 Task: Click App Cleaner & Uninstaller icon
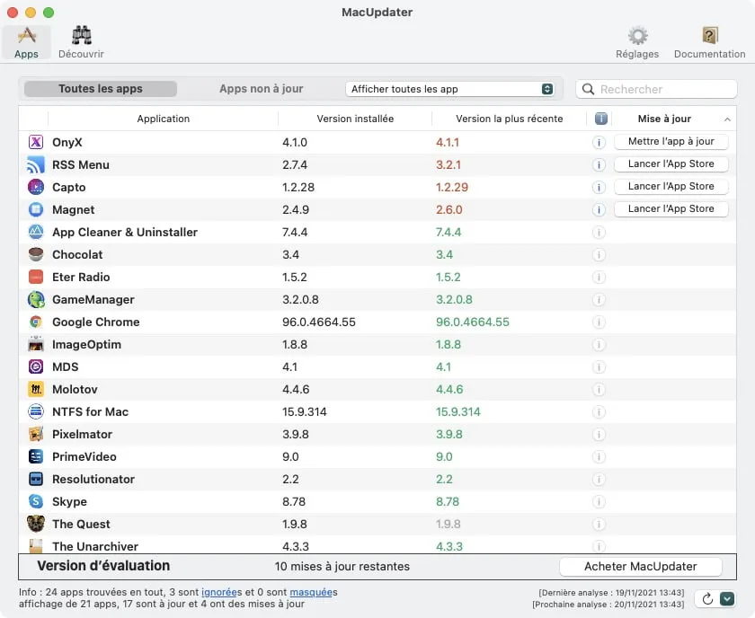pyautogui.click(x=36, y=232)
